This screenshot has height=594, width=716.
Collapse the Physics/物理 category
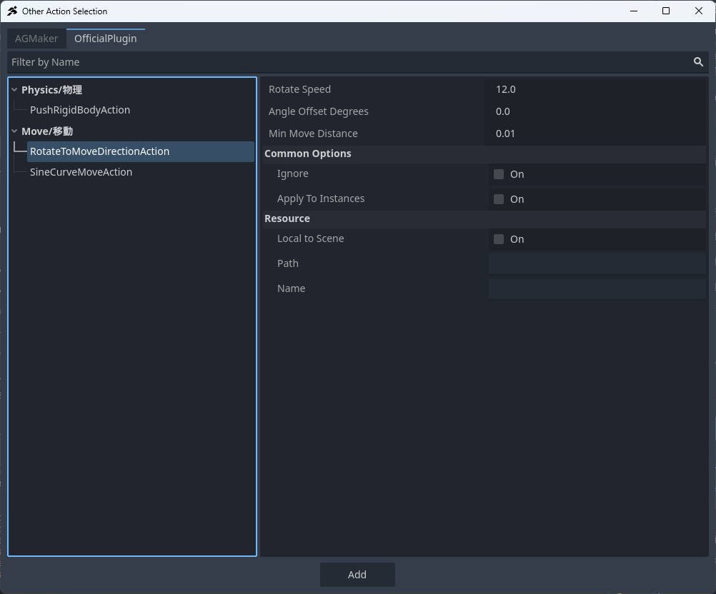tap(14, 90)
